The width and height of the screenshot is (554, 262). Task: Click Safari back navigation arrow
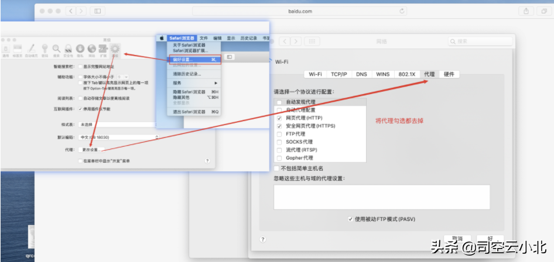coord(71,11)
